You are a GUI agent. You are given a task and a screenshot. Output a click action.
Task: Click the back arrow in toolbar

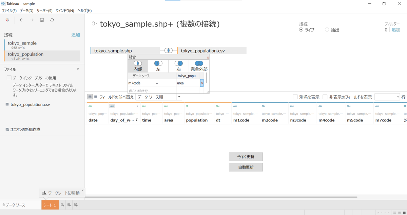tap(21, 20)
